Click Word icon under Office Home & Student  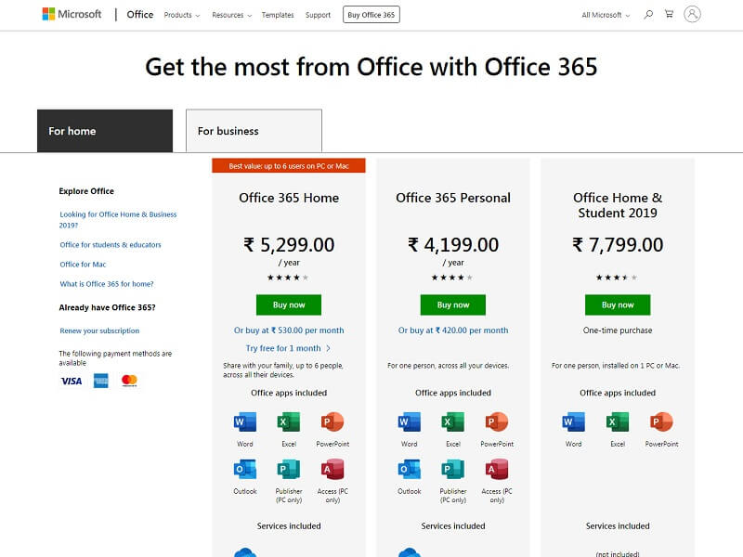coord(573,421)
